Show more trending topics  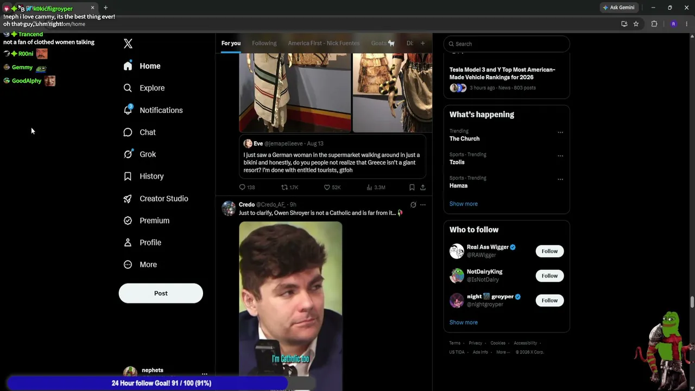click(x=464, y=204)
